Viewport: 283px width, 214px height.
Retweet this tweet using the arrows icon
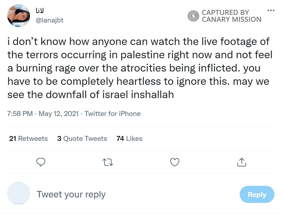click(x=108, y=162)
